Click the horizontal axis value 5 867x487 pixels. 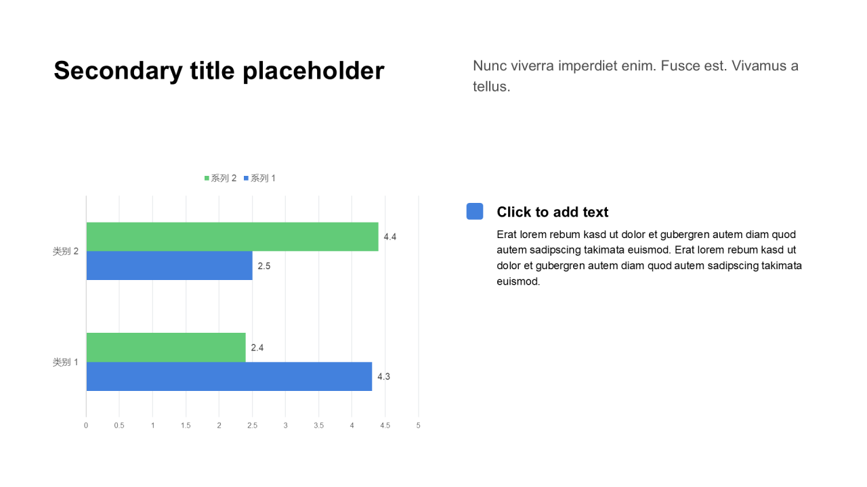418,425
